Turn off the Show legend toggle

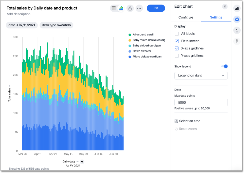[224, 66]
